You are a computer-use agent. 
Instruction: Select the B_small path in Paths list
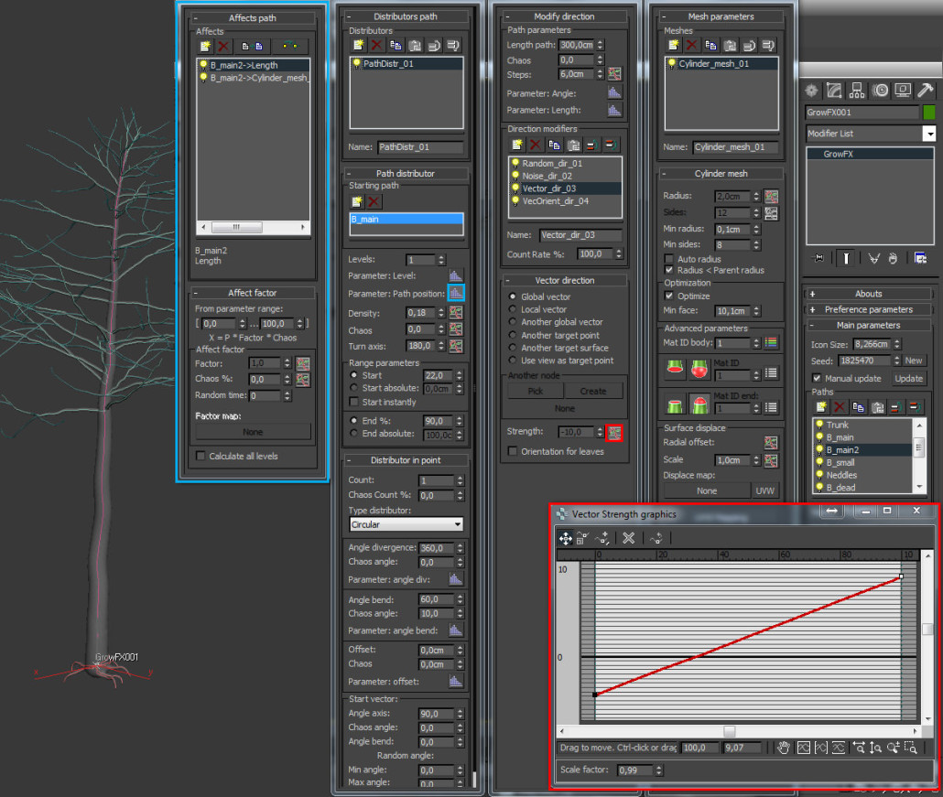coord(840,463)
